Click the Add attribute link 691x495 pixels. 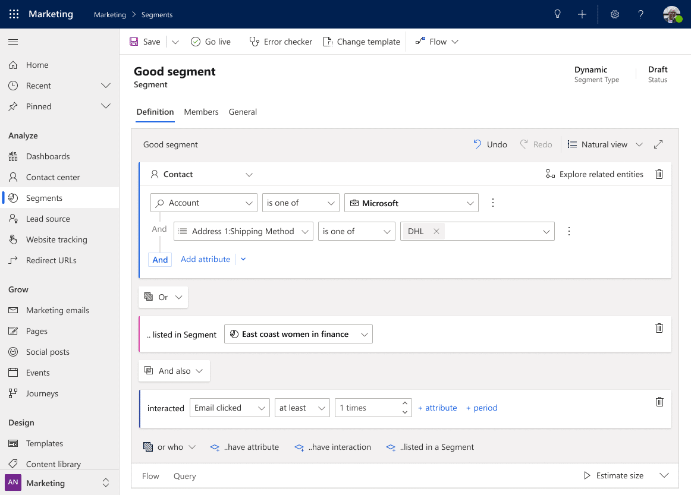205,259
